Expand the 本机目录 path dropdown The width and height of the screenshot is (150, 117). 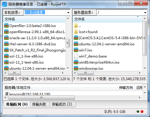pyautogui.click(x=68, y=13)
